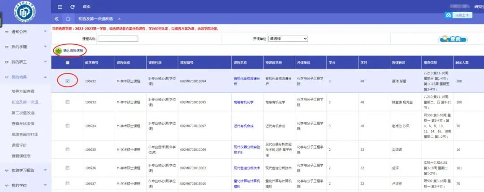Check the checkbox for class 106937
The image size is (484, 192).
coord(67,183)
